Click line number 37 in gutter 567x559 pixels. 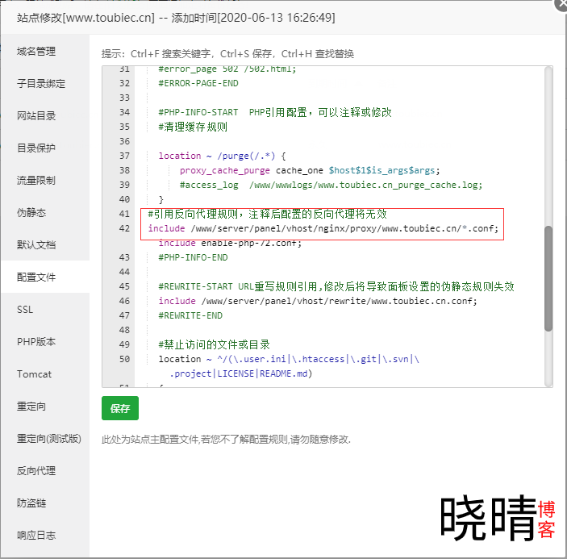[124, 156]
